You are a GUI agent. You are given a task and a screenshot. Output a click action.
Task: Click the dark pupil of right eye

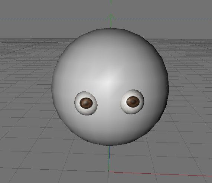(x=133, y=102)
